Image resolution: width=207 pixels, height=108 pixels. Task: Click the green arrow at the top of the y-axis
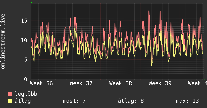click(31, 3)
